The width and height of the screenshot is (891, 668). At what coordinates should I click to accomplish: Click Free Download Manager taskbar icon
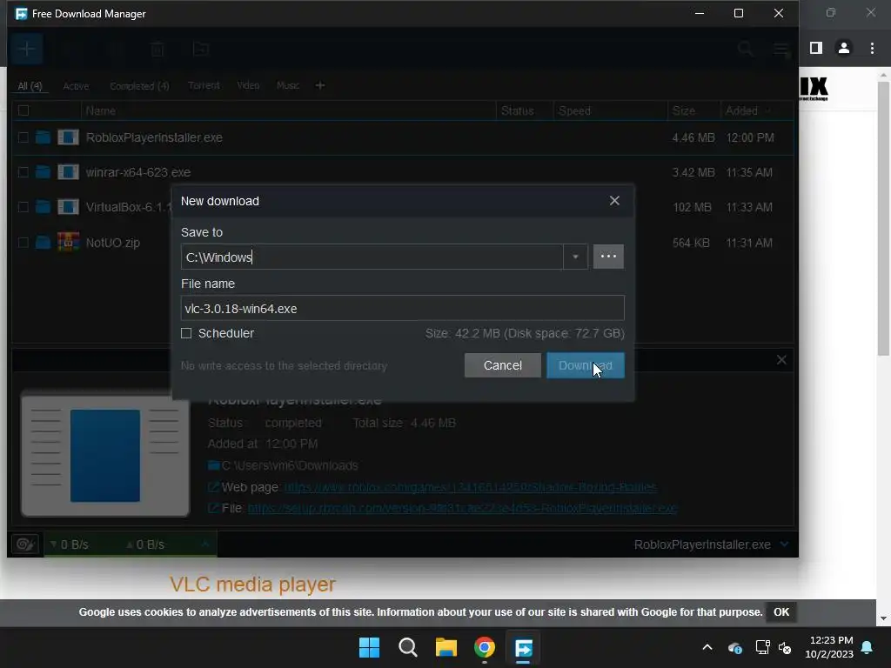(523, 647)
